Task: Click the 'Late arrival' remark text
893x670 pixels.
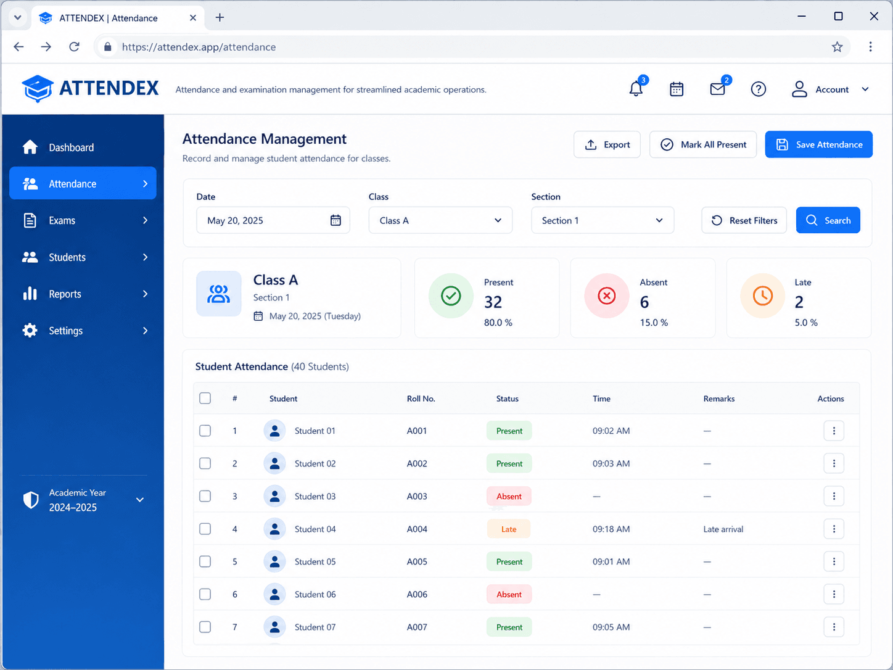Action: [x=723, y=529]
